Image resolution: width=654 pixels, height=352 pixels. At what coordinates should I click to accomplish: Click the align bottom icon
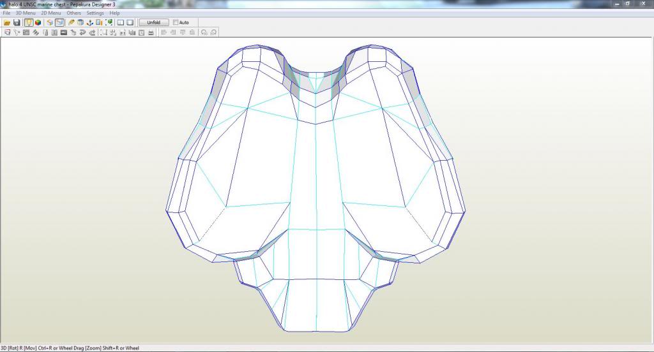tap(192, 33)
